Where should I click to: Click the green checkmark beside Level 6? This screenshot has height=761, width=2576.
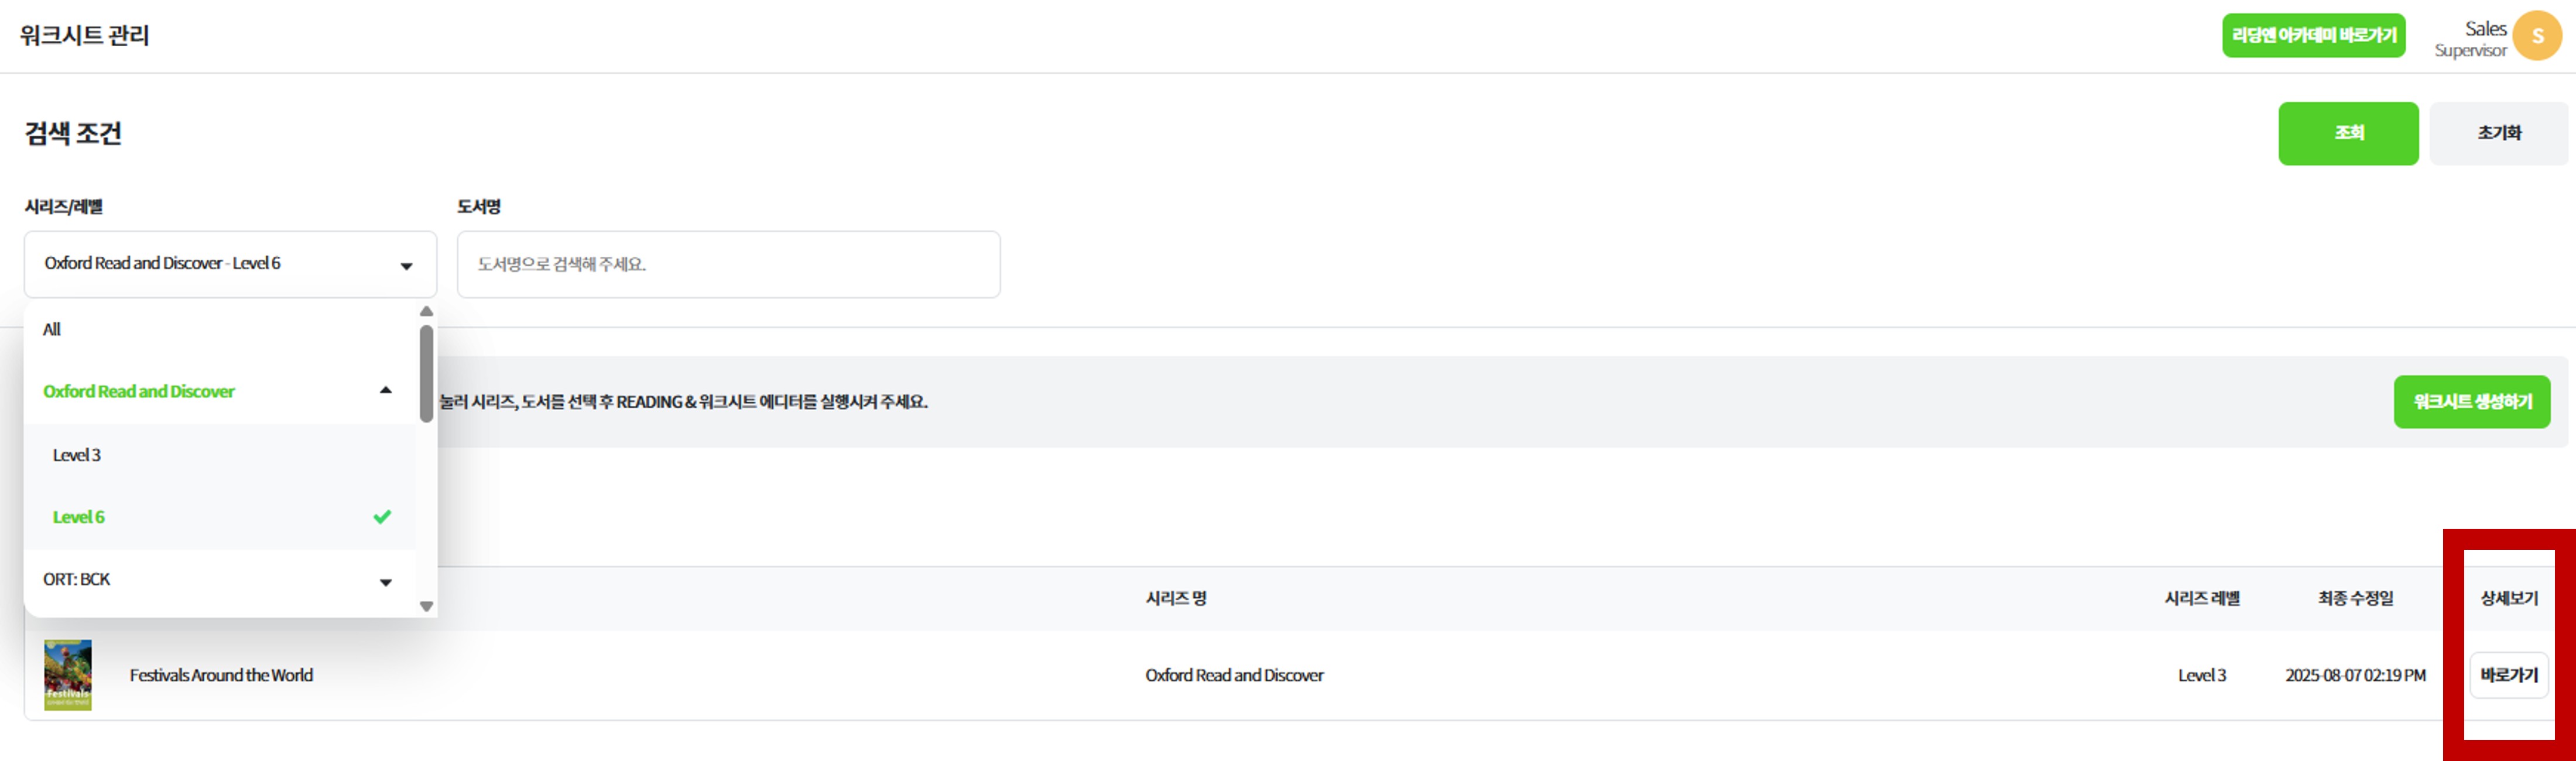coord(382,516)
